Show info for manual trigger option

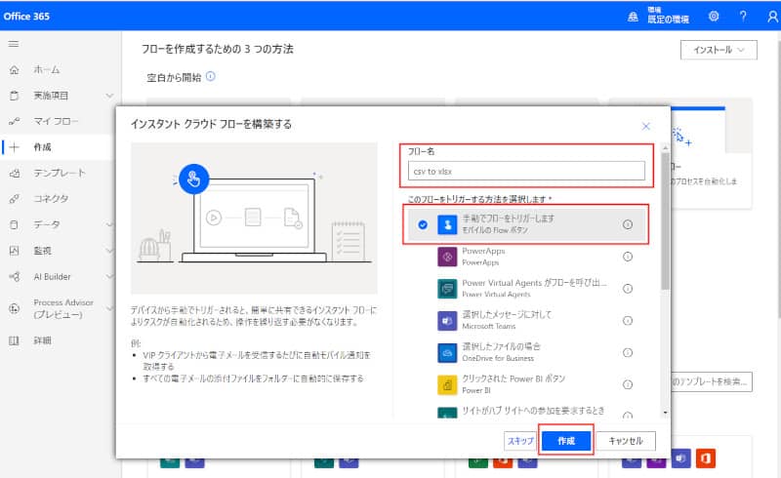point(628,224)
